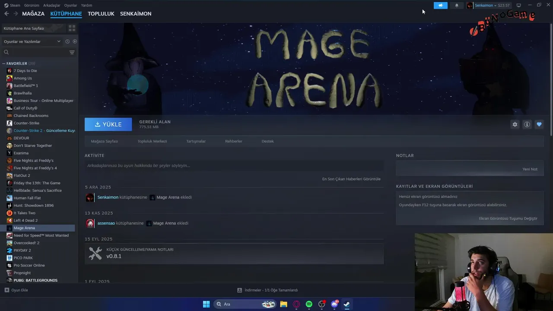Open Mağaza Sayfası link
Viewport: 553px width, 311px height.
(x=105, y=141)
